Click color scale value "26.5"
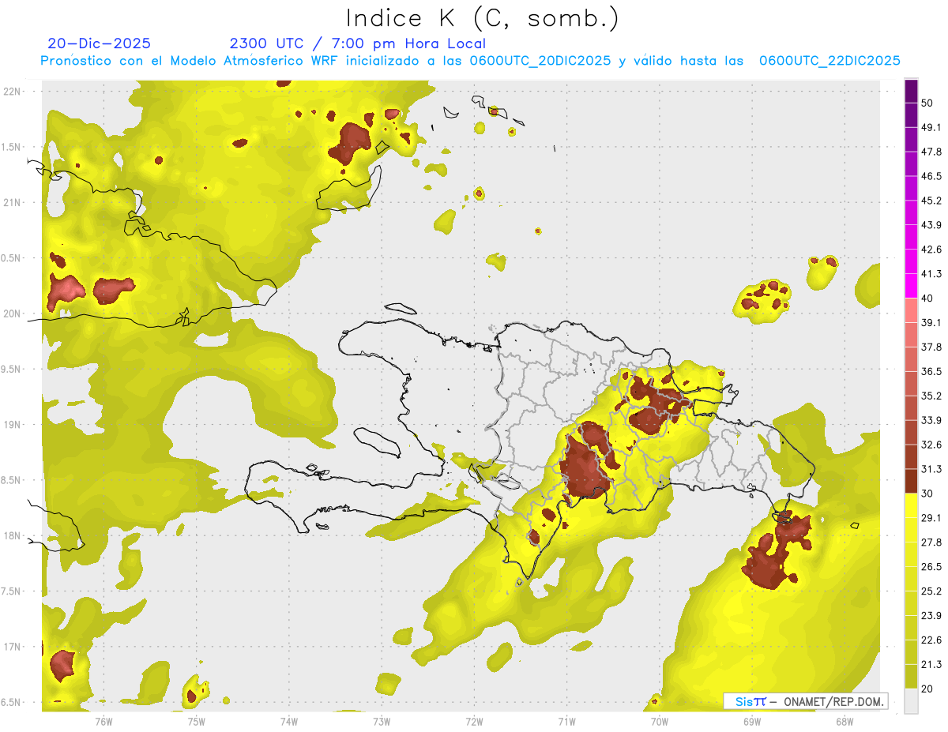948x732 pixels. [x=931, y=567]
